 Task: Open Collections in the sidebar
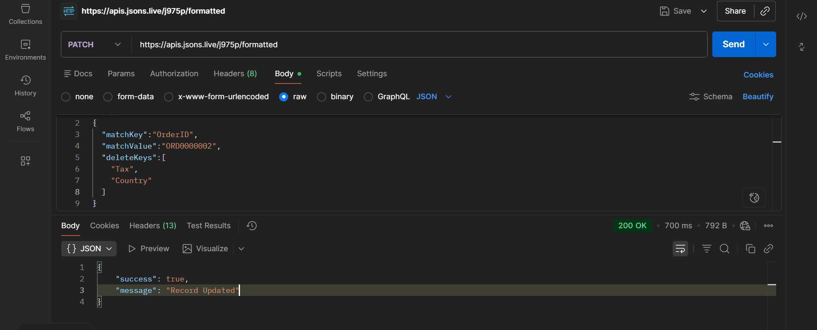26,15
